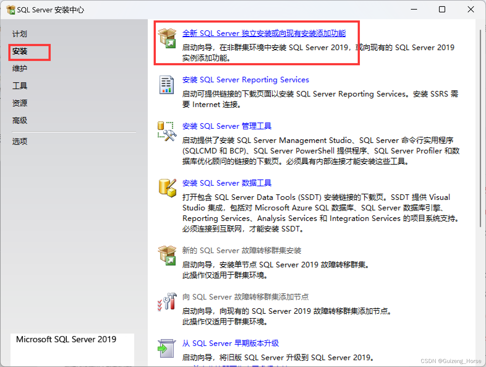Click 新的 SQL Server 故障转移群集安装
The image size is (486, 367).
[x=242, y=250]
